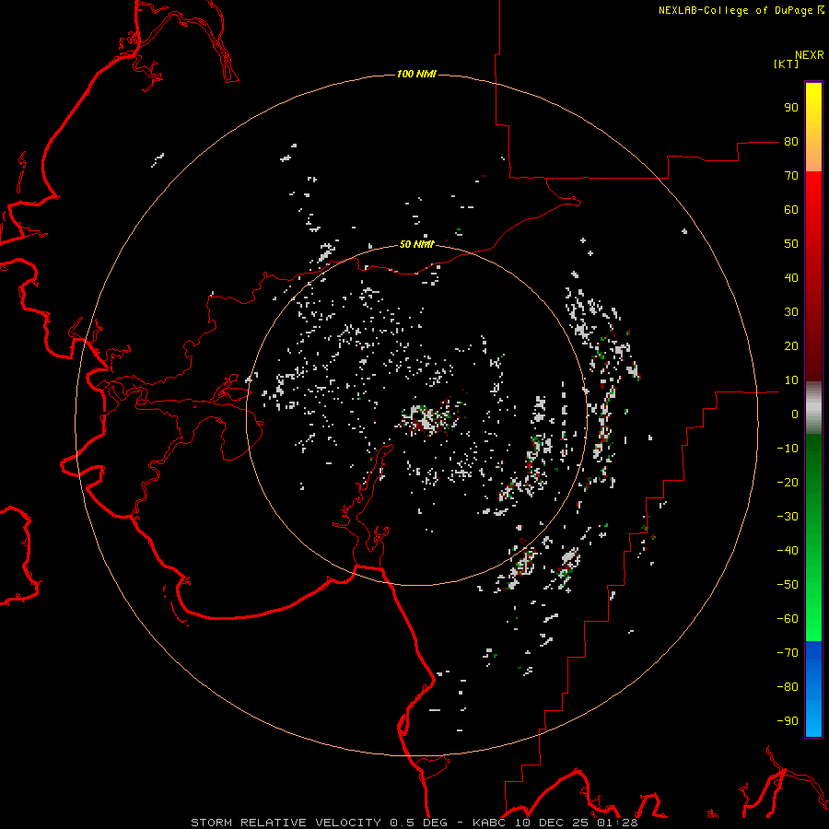Click the 100 NMI range ring label
829x829 pixels.
pyautogui.click(x=416, y=74)
